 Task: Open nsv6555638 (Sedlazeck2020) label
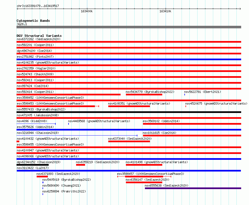166,185
